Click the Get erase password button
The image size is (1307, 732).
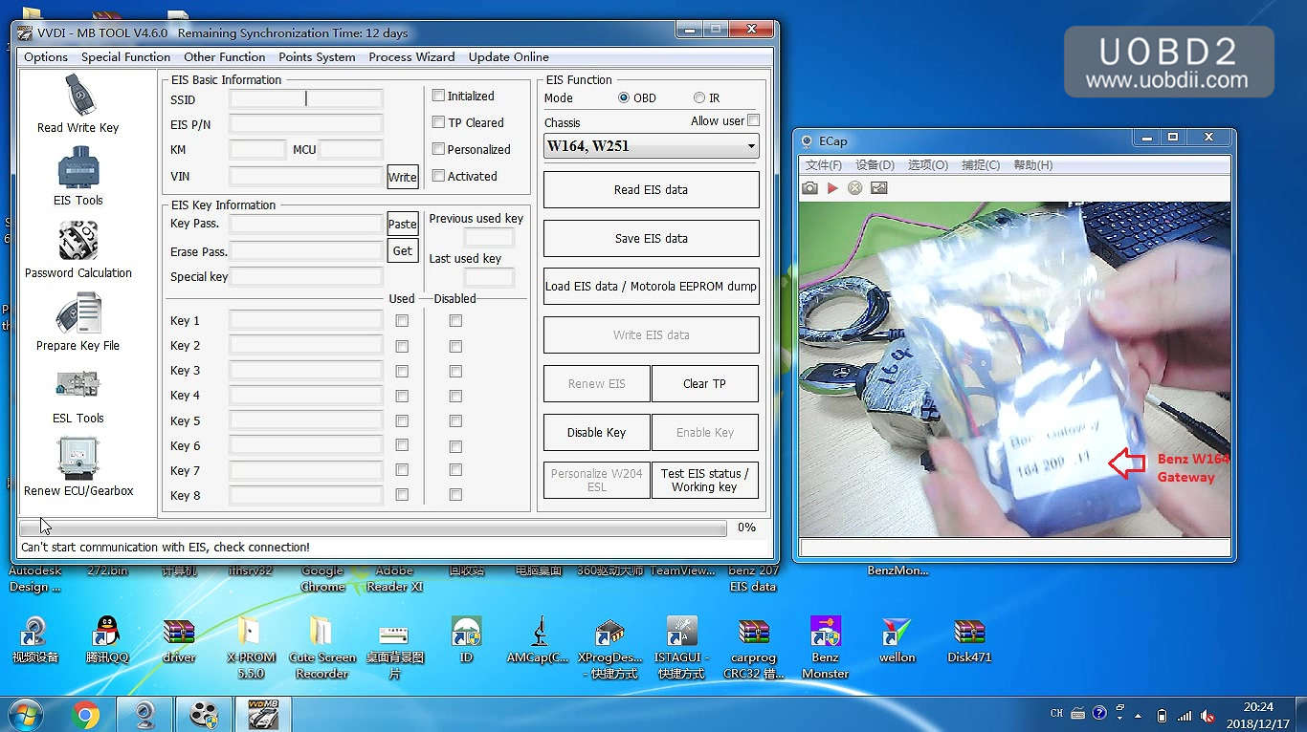[403, 250]
